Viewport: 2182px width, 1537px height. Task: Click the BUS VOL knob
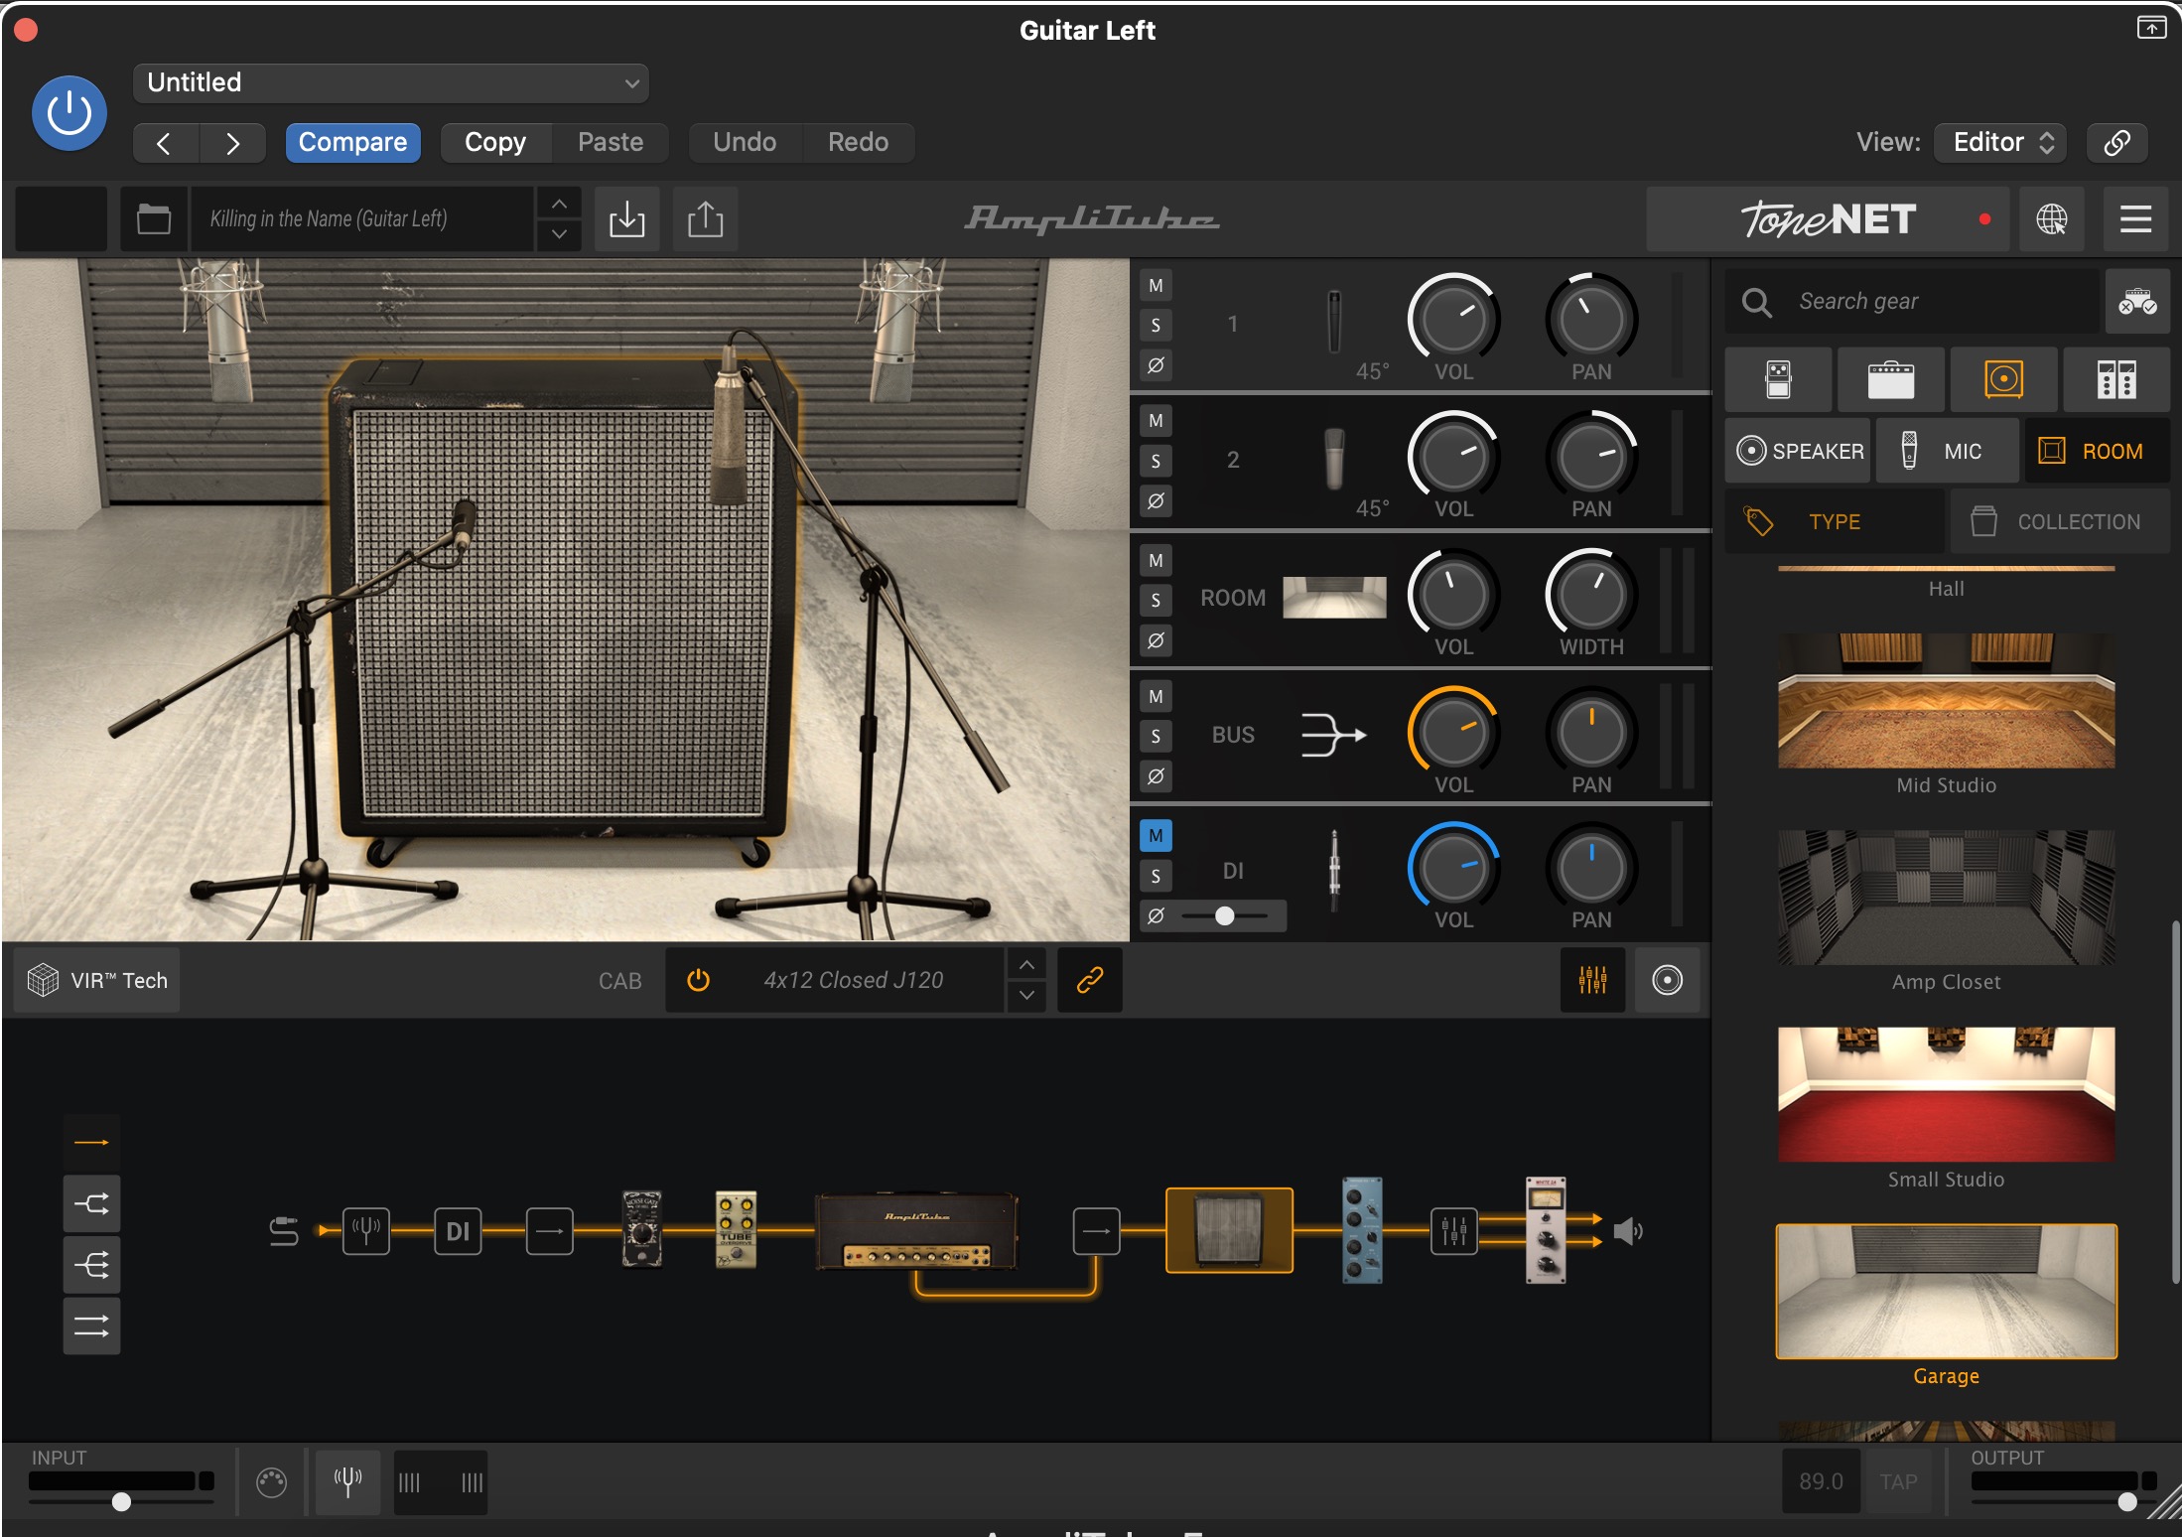[1453, 733]
